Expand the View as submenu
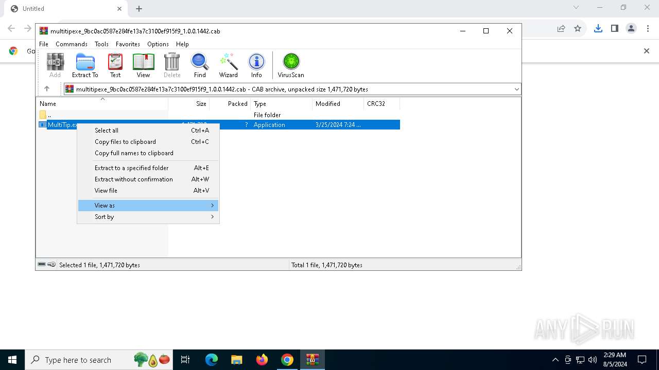659x370 pixels. [x=148, y=206]
